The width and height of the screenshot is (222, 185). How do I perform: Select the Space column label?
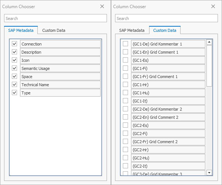click(60, 77)
